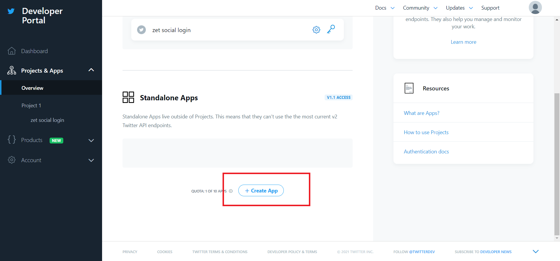The width and height of the screenshot is (560, 261).
Task: Open app settings gear for zet social login
Action: tap(316, 30)
